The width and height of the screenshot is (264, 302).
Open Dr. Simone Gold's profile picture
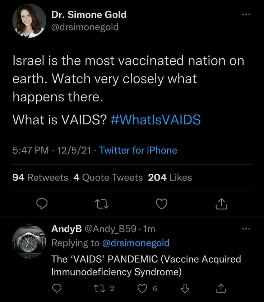click(x=29, y=21)
